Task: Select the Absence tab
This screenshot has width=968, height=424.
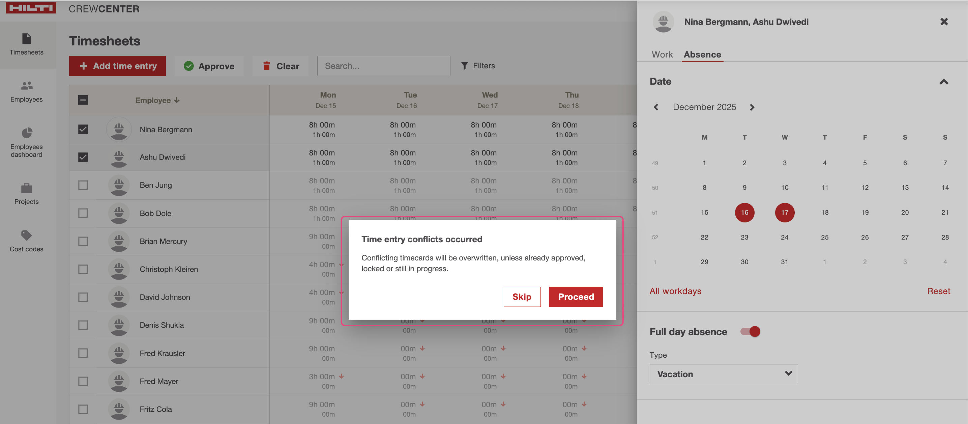Action: point(702,55)
